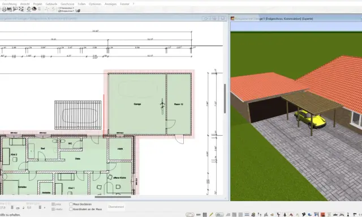The height and width of the screenshot is (217, 362).
Task: Click the small arrow right of the angle stepper
Action: (x=45, y=207)
